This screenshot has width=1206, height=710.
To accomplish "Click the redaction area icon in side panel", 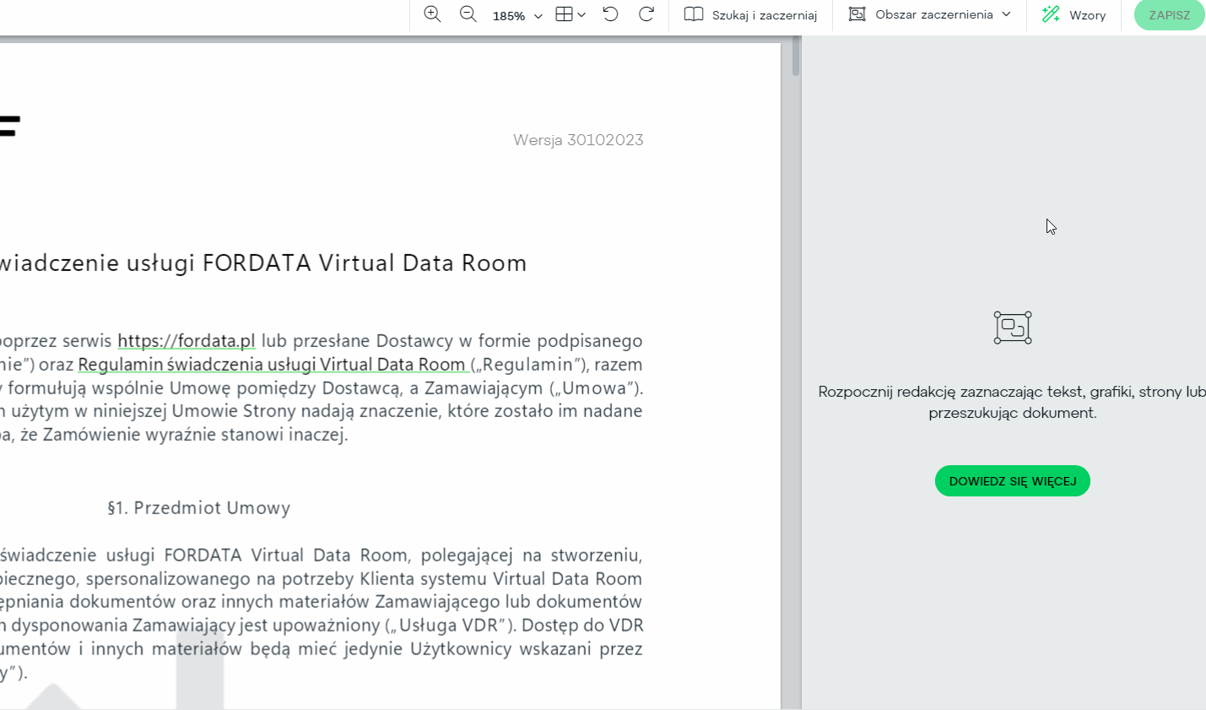I will tap(1013, 328).
